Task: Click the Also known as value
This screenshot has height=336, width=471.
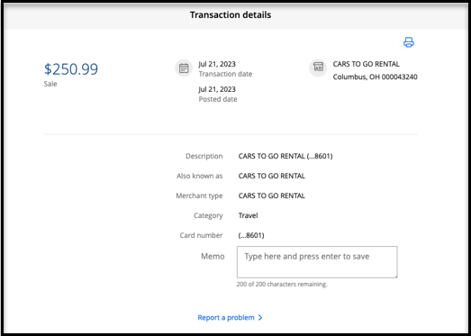Action: [x=272, y=176]
